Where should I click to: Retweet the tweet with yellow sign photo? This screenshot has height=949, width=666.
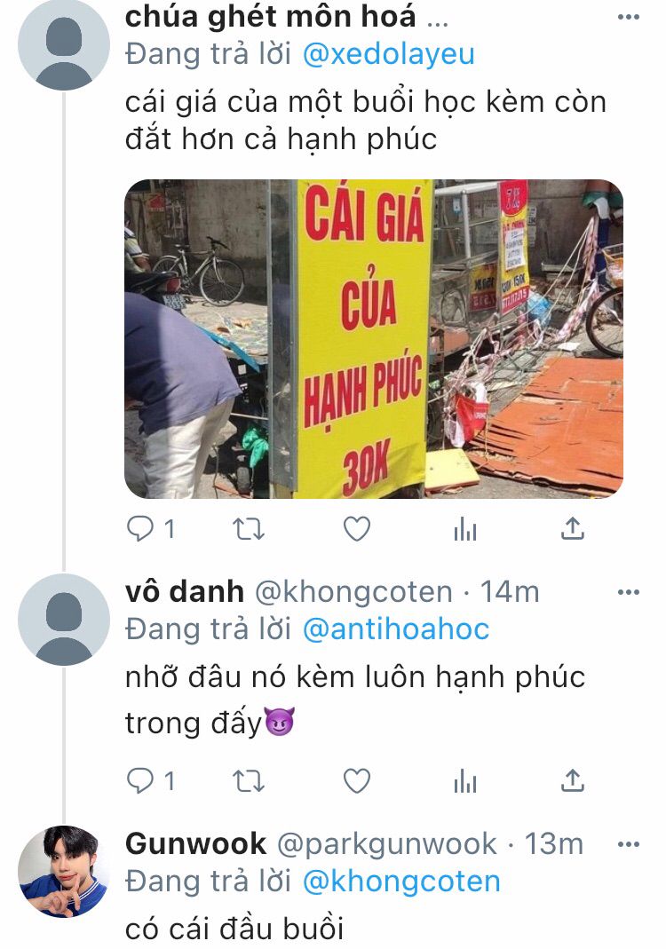[249, 530]
